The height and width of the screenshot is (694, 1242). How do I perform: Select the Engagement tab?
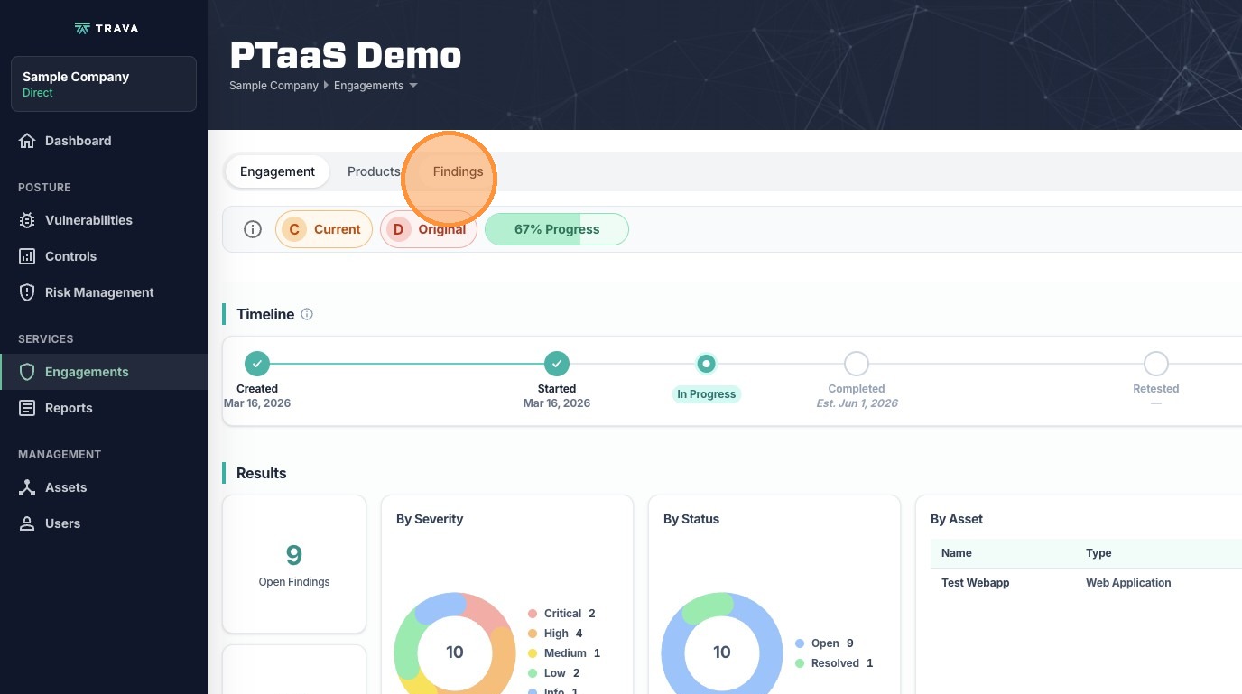[x=277, y=171]
